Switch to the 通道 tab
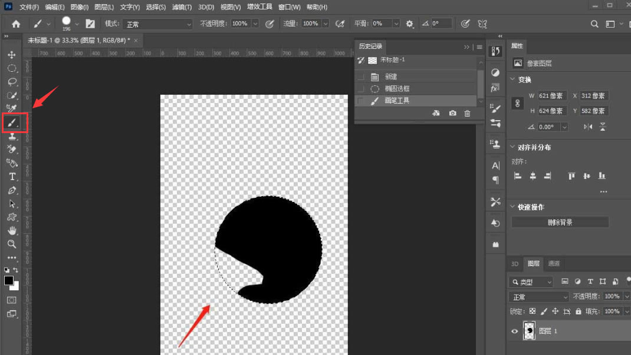The image size is (631, 355). (554, 263)
